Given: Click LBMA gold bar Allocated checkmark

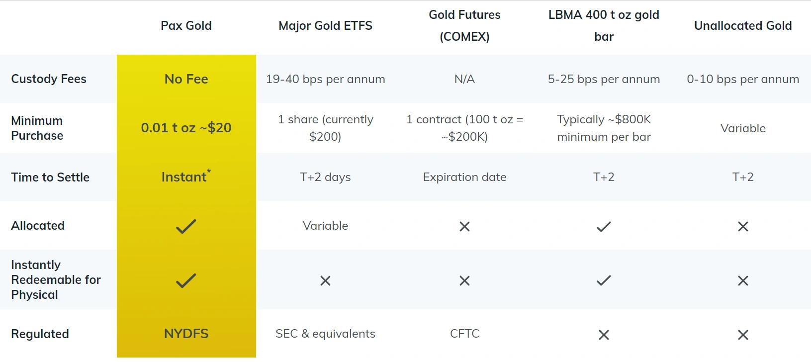Looking at the screenshot, I should tap(604, 226).
